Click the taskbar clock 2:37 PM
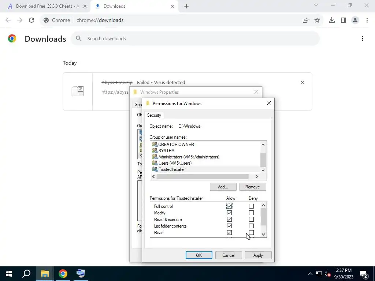The height and width of the screenshot is (281, 375). [x=344, y=270]
